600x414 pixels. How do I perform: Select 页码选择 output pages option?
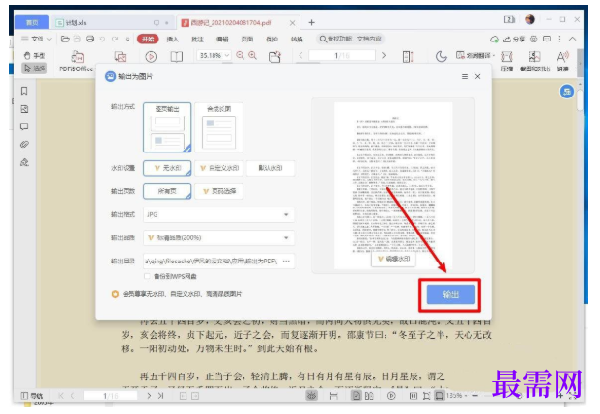pyautogui.click(x=219, y=191)
